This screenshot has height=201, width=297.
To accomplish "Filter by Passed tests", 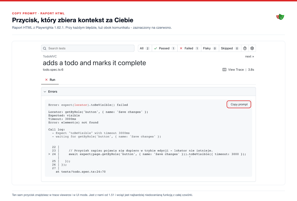I will pyautogui.click(x=165, y=48).
